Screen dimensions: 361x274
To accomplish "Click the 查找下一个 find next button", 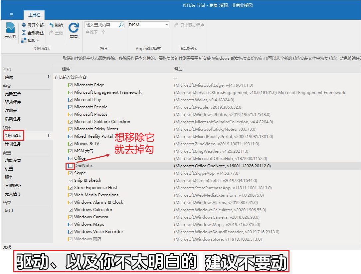I will pyautogui.click(x=95, y=32).
